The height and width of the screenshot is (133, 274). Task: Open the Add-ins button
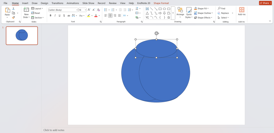pyautogui.click(x=242, y=11)
